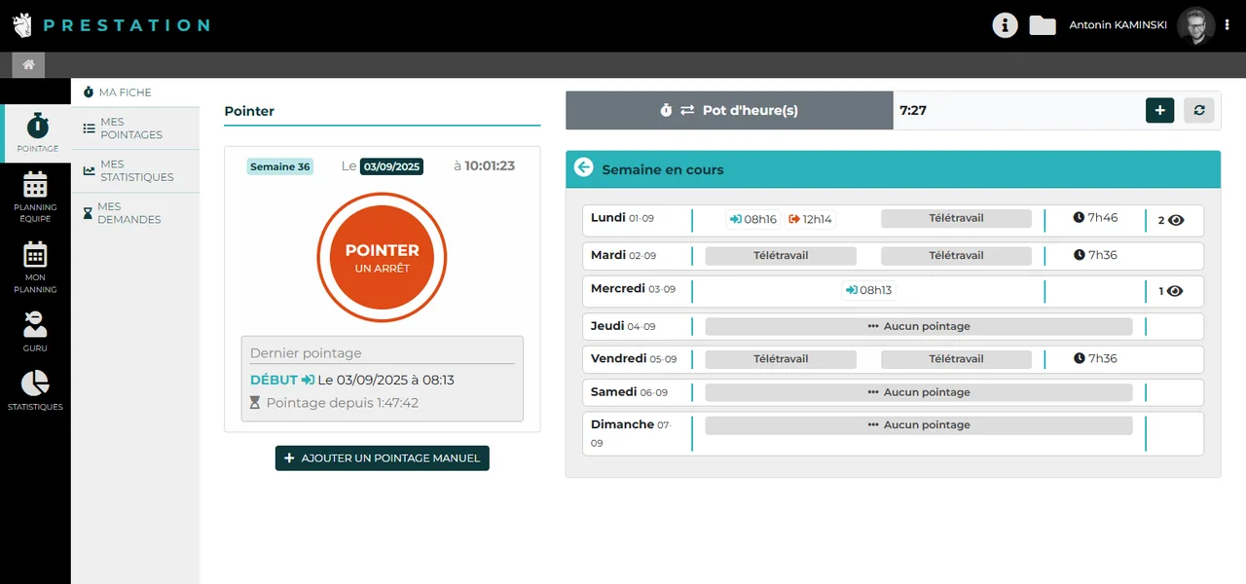Click Mardi's 7h36 total duration
This screenshot has width=1246, height=584.
(x=1095, y=255)
